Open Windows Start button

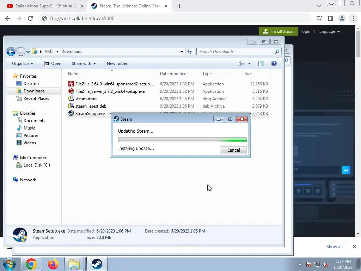[9, 264]
